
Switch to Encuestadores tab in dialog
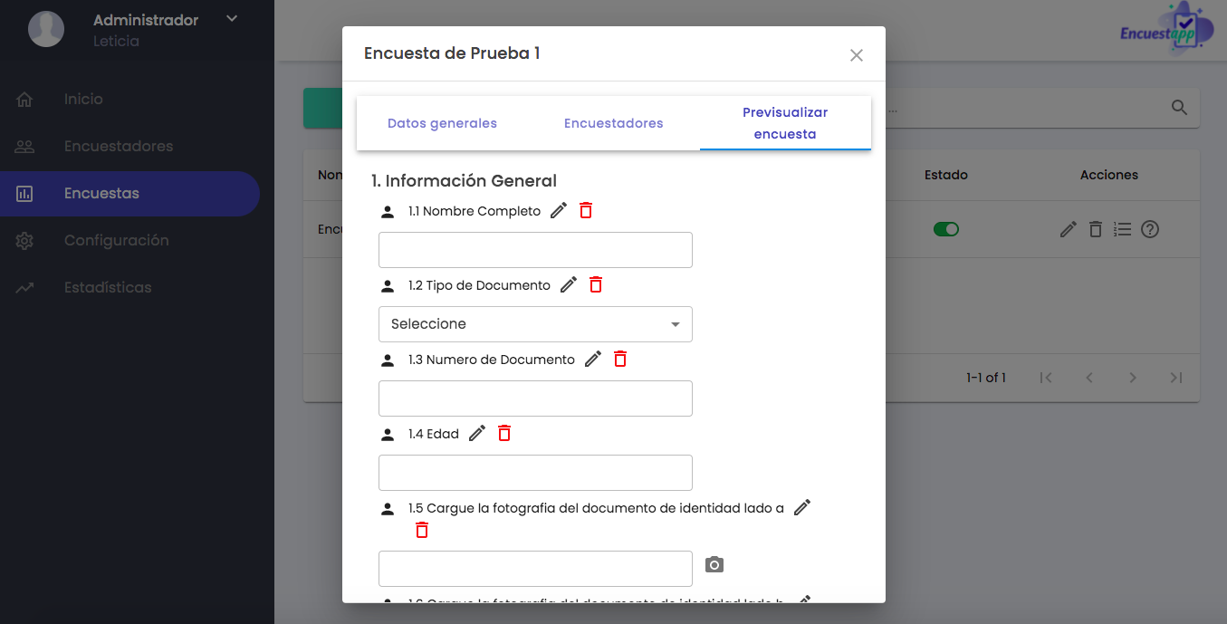point(614,123)
